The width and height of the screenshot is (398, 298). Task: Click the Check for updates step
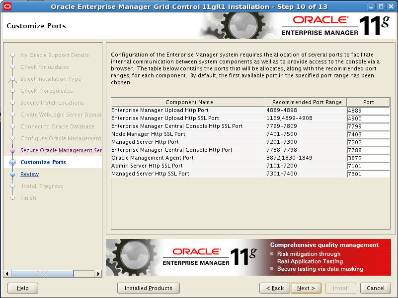[44, 67]
